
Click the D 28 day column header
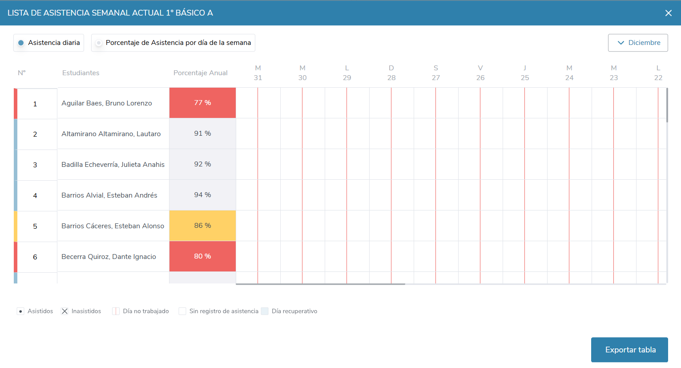pos(391,73)
